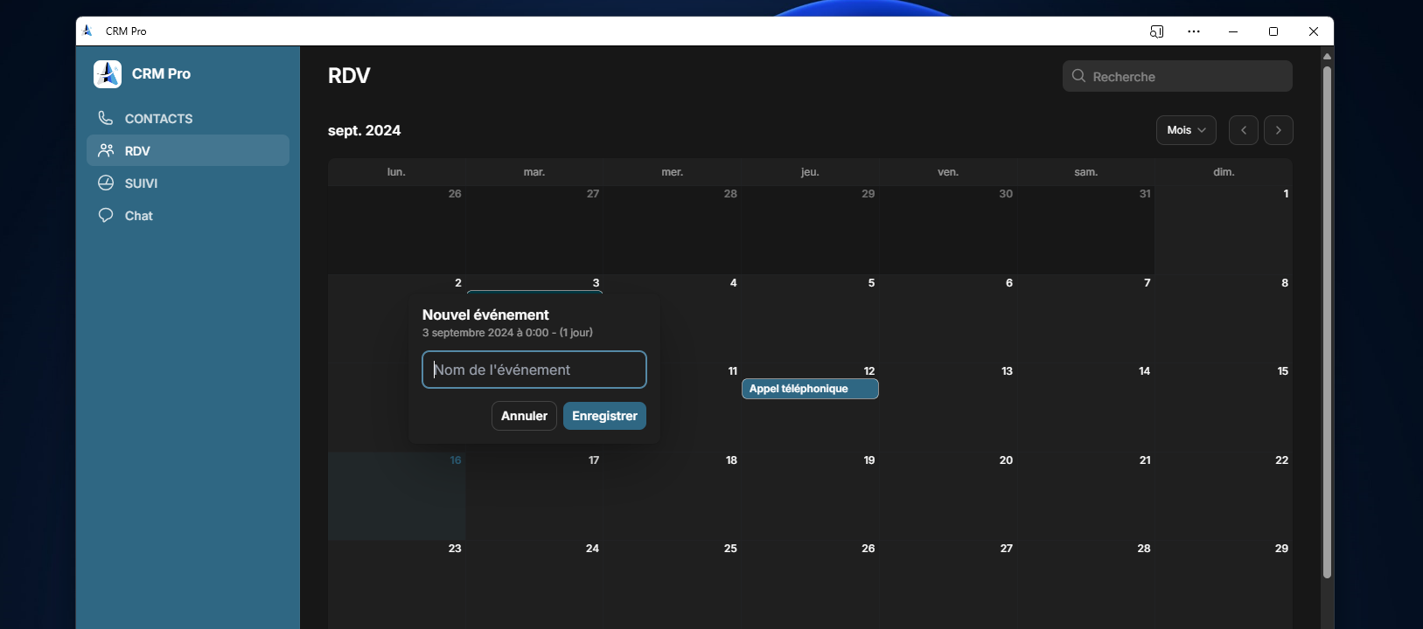Image resolution: width=1423 pixels, height=629 pixels.
Task: Click the scrollbar up arrow
Action: (1327, 56)
